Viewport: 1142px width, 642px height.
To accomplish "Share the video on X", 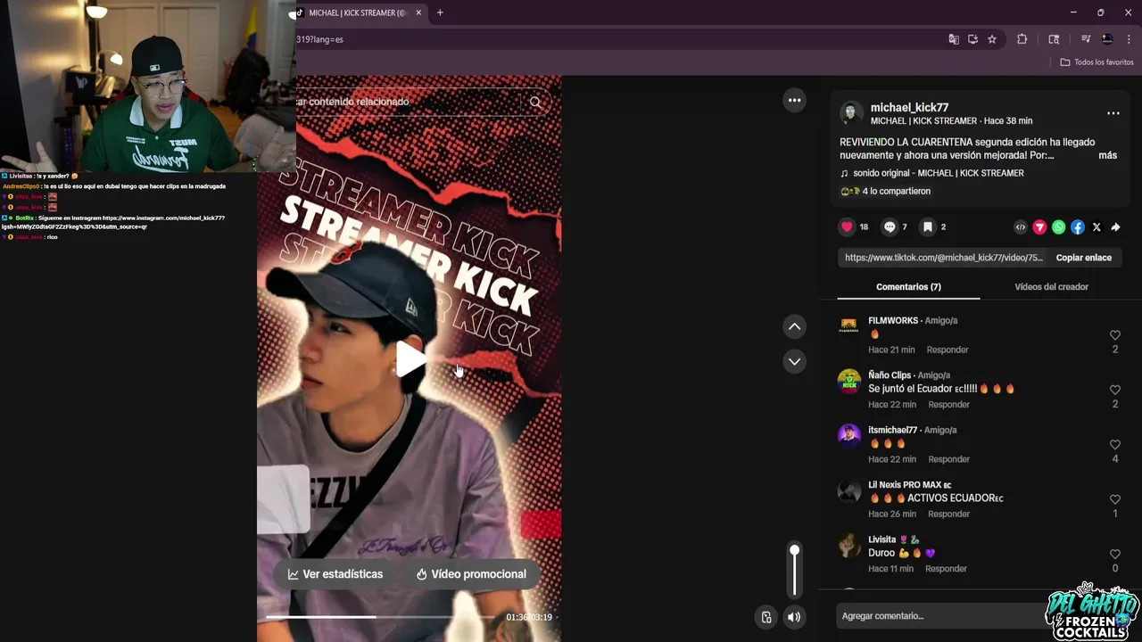I will point(1096,227).
